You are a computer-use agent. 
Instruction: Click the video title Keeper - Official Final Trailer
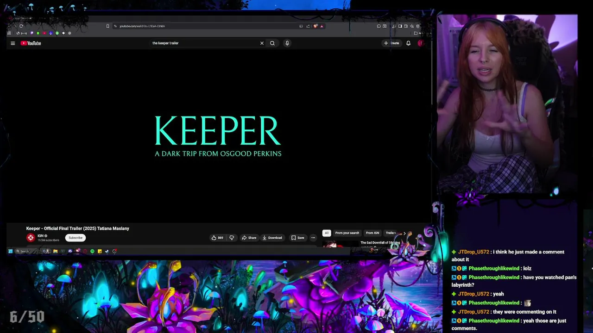pyautogui.click(x=77, y=228)
